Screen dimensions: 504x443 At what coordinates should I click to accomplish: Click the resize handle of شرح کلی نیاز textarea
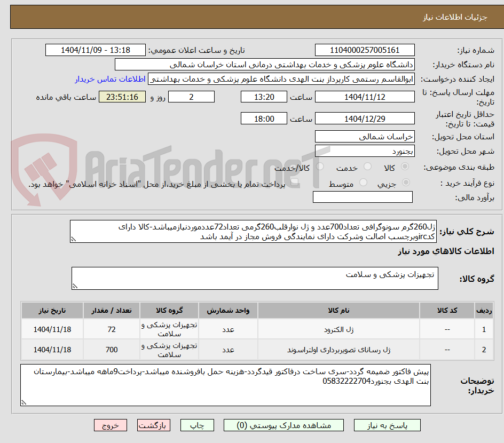click(x=73, y=239)
